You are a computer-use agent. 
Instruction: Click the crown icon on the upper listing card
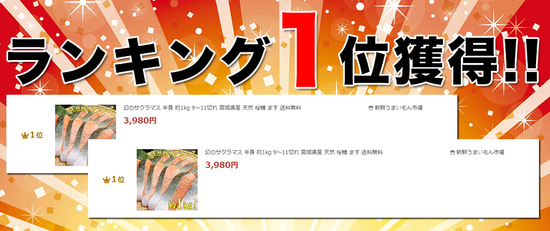(x=24, y=136)
